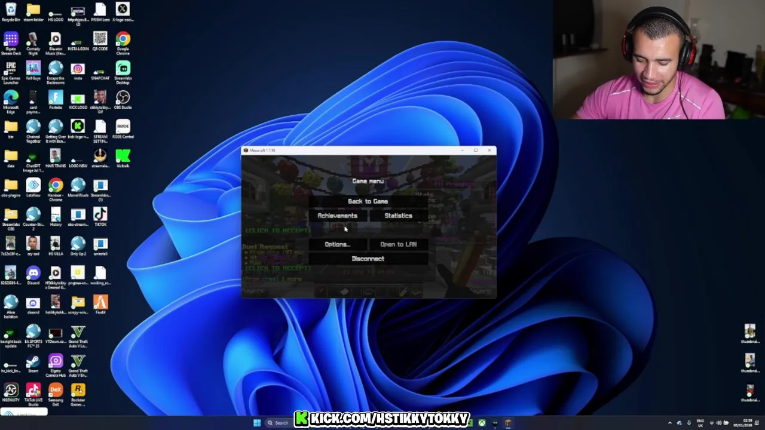Image resolution: width=765 pixels, height=430 pixels.
Task: Show hidden system tray icons
Action: point(669,423)
